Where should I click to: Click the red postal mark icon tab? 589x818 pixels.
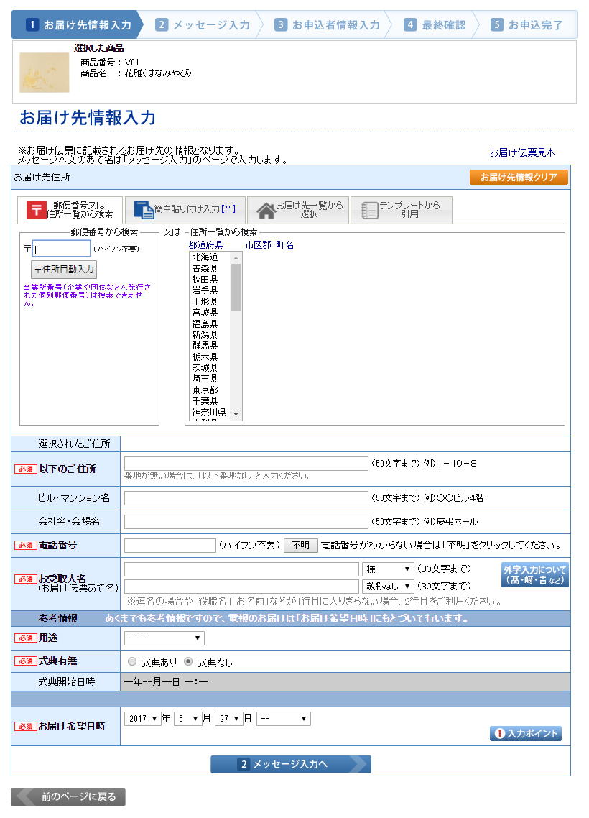pyautogui.click(x=36, y=210)
